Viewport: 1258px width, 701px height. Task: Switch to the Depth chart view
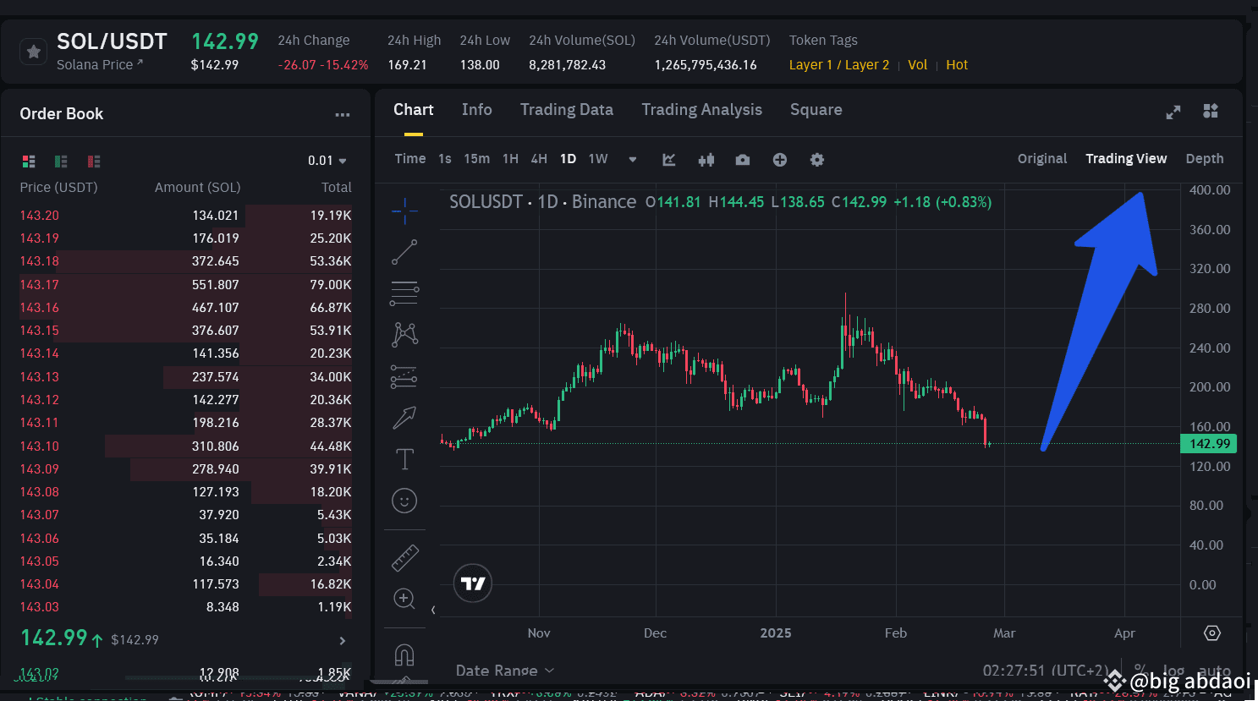click(1205, 159)
